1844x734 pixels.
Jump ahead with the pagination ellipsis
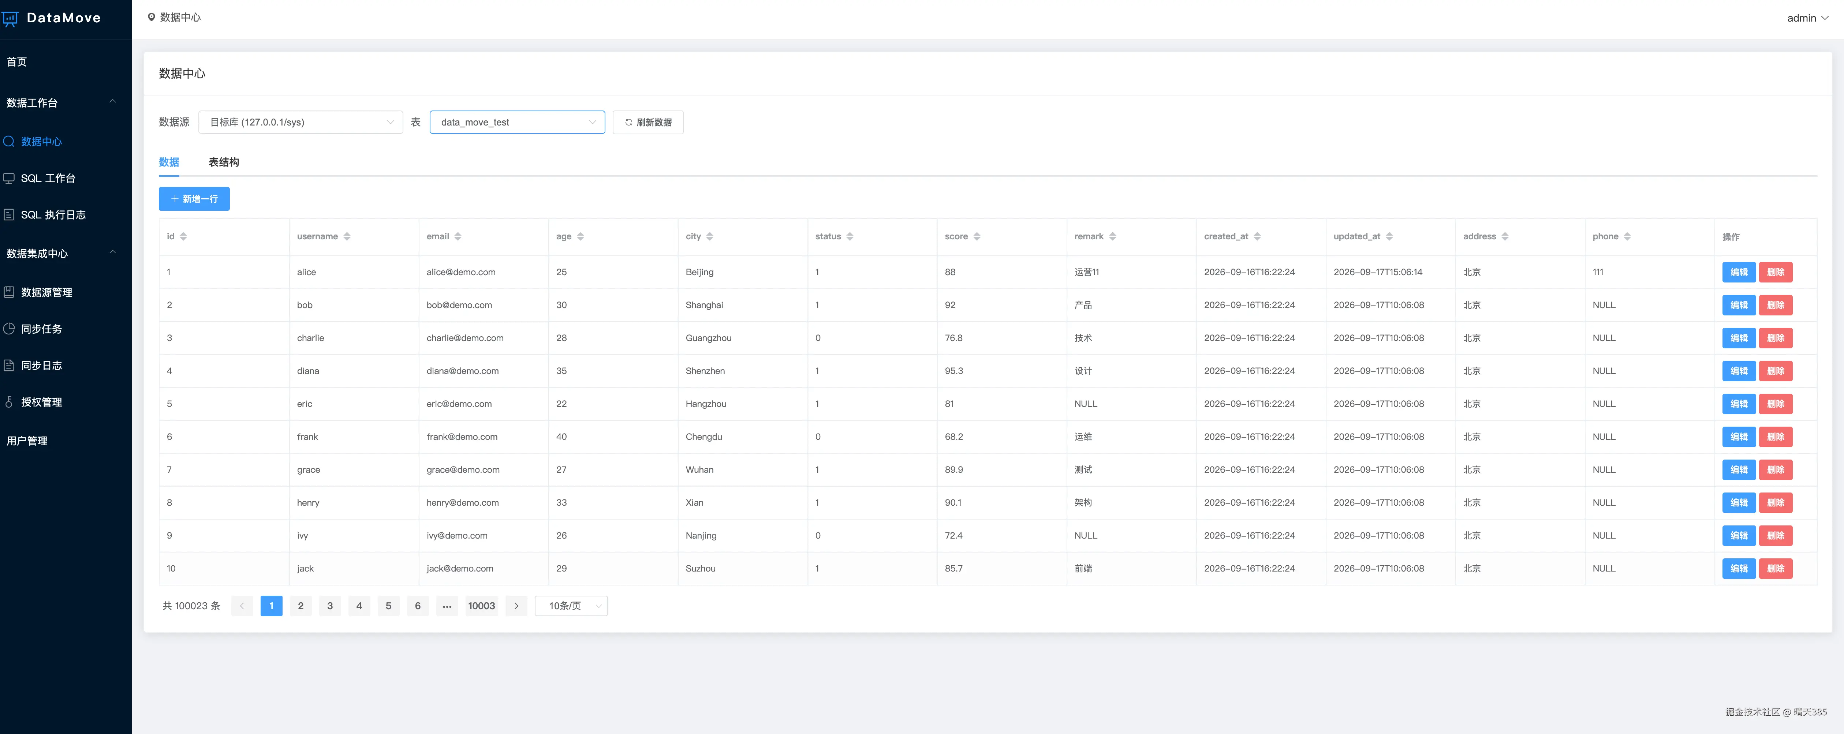tap(447, 606)
